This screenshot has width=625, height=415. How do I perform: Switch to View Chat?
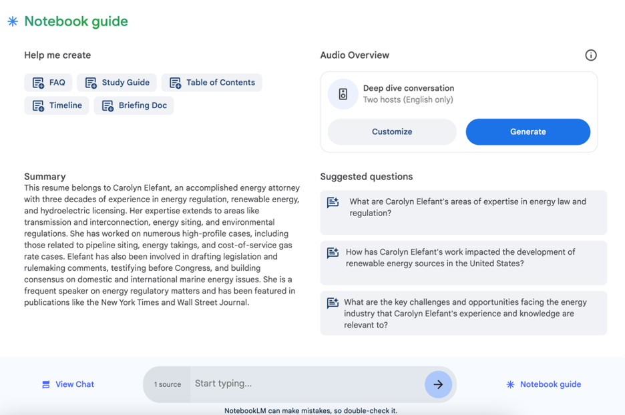coord(74,384)
